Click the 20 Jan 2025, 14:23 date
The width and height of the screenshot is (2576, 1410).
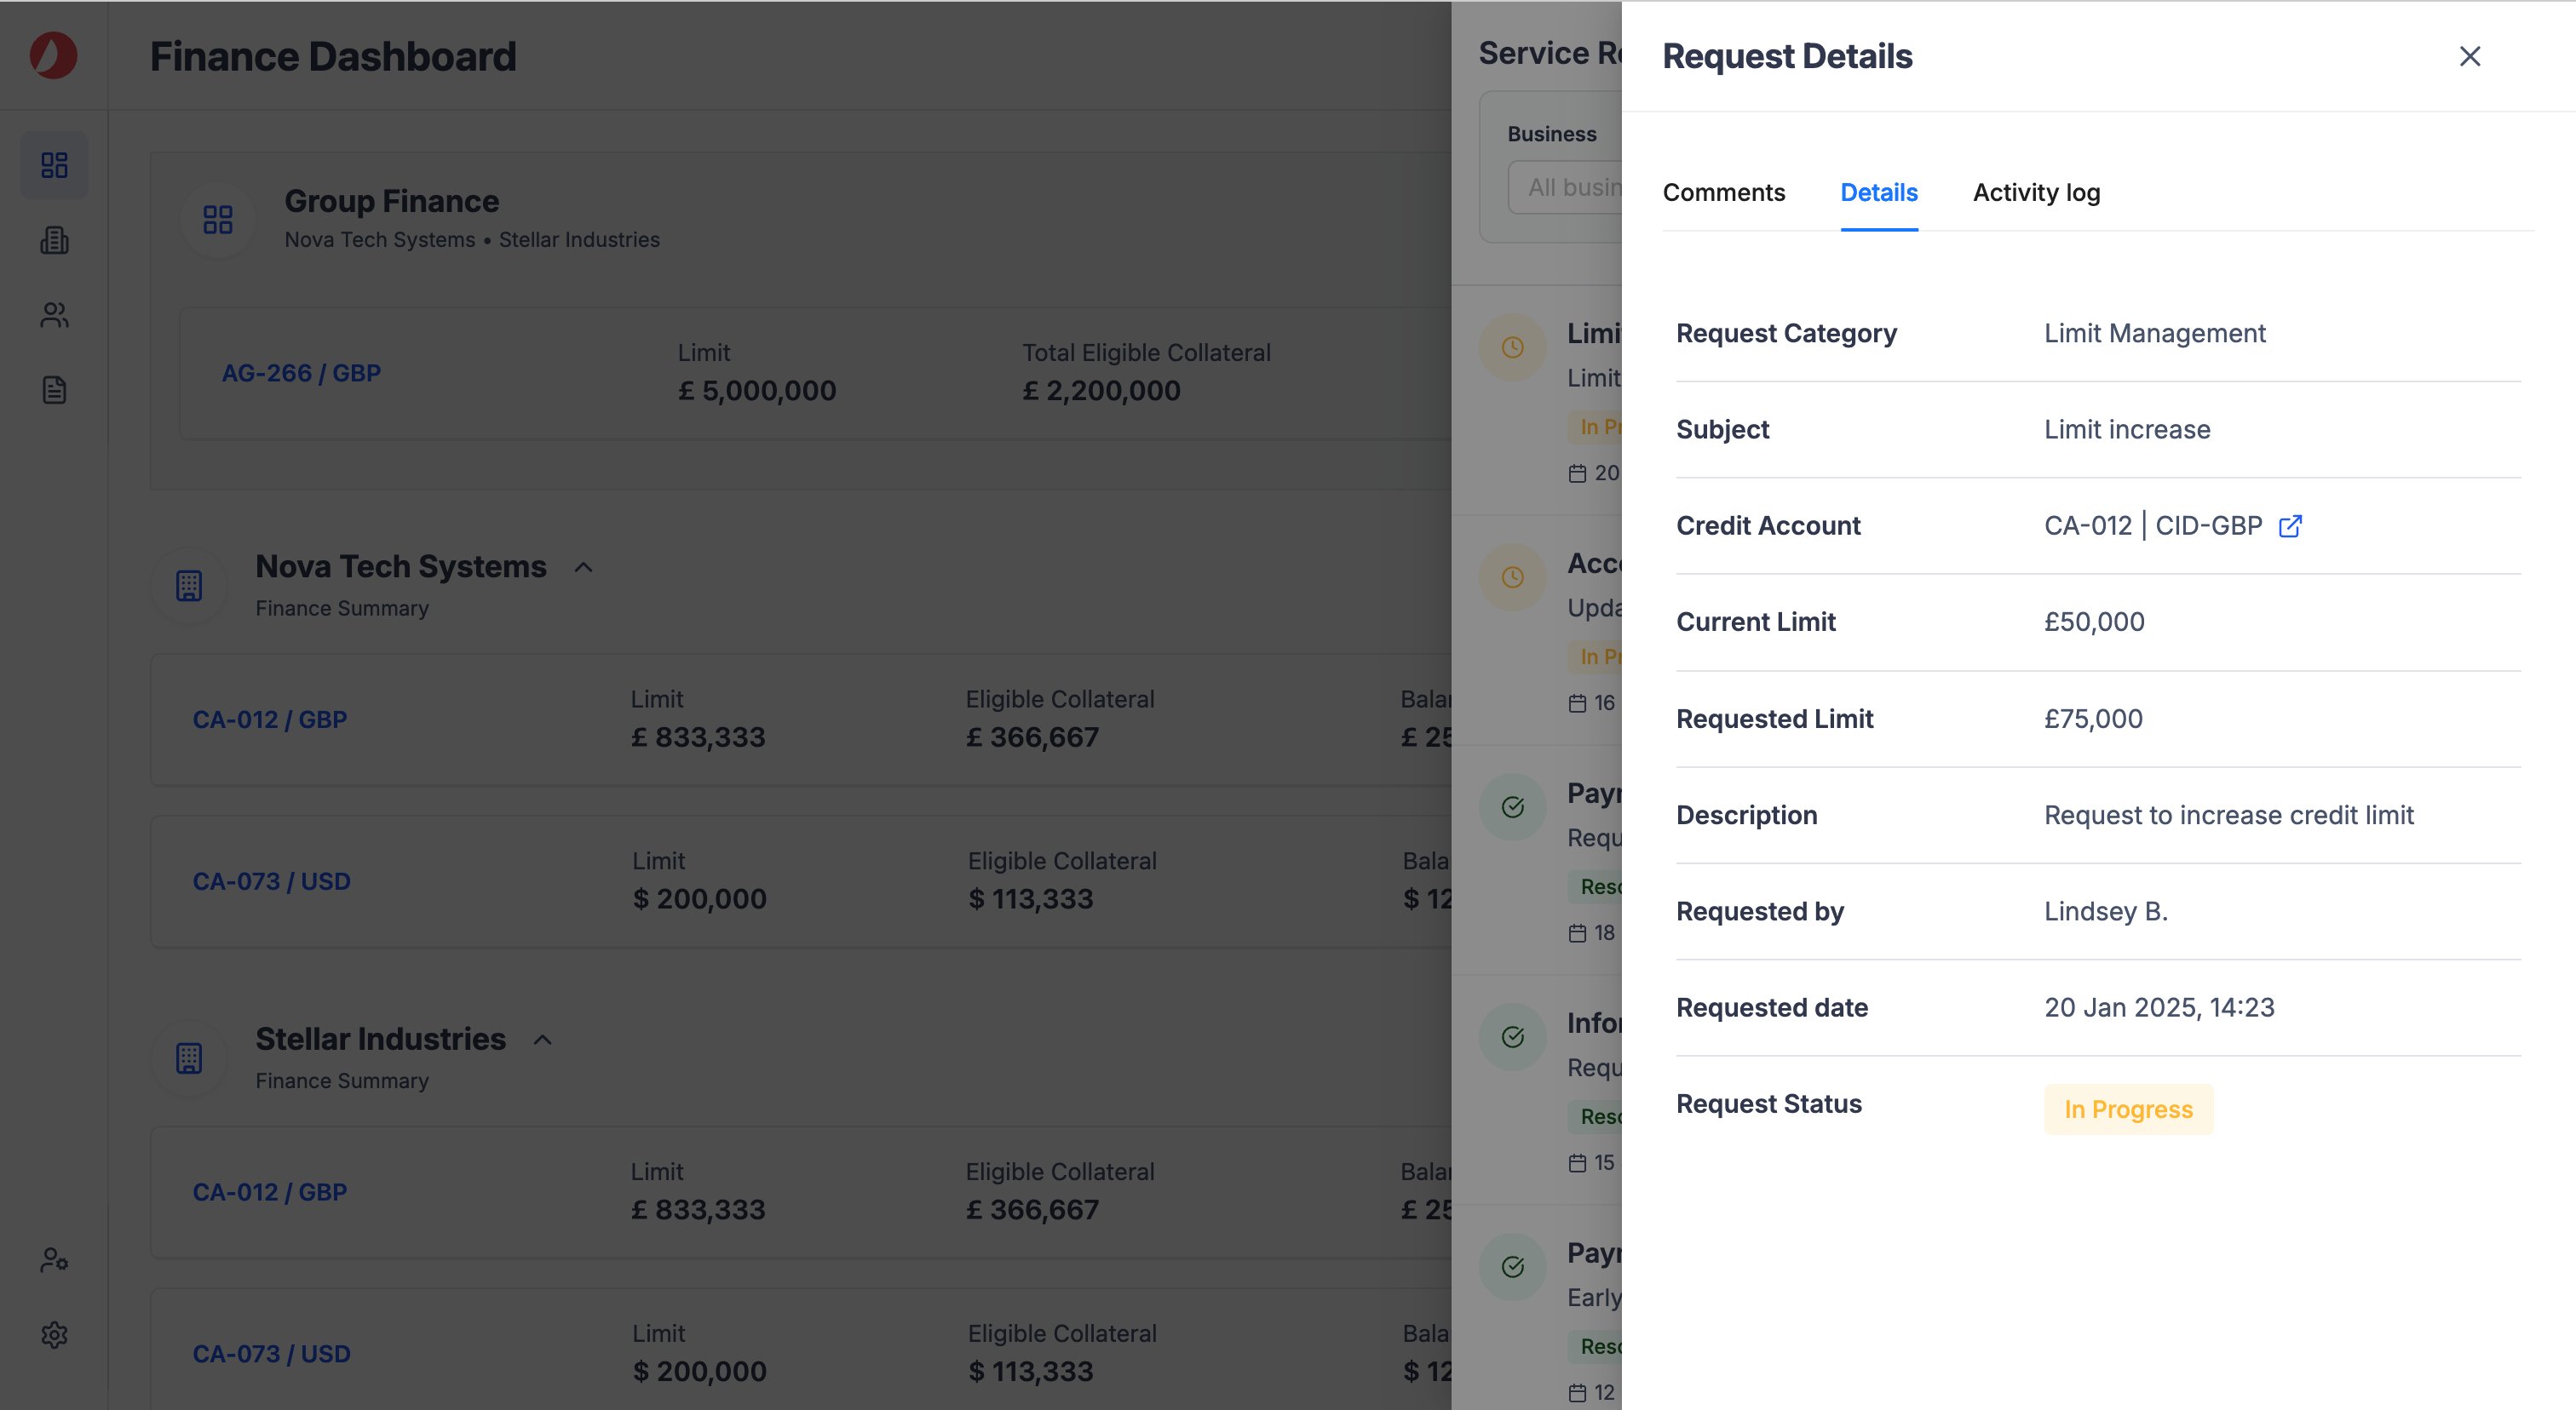coord(2159,1007)
